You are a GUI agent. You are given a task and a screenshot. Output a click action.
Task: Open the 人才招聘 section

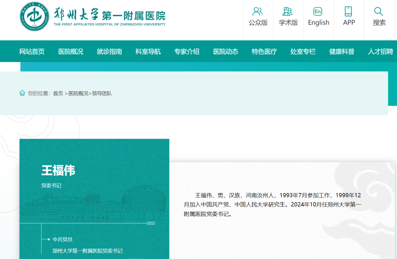tap(380, 52)
